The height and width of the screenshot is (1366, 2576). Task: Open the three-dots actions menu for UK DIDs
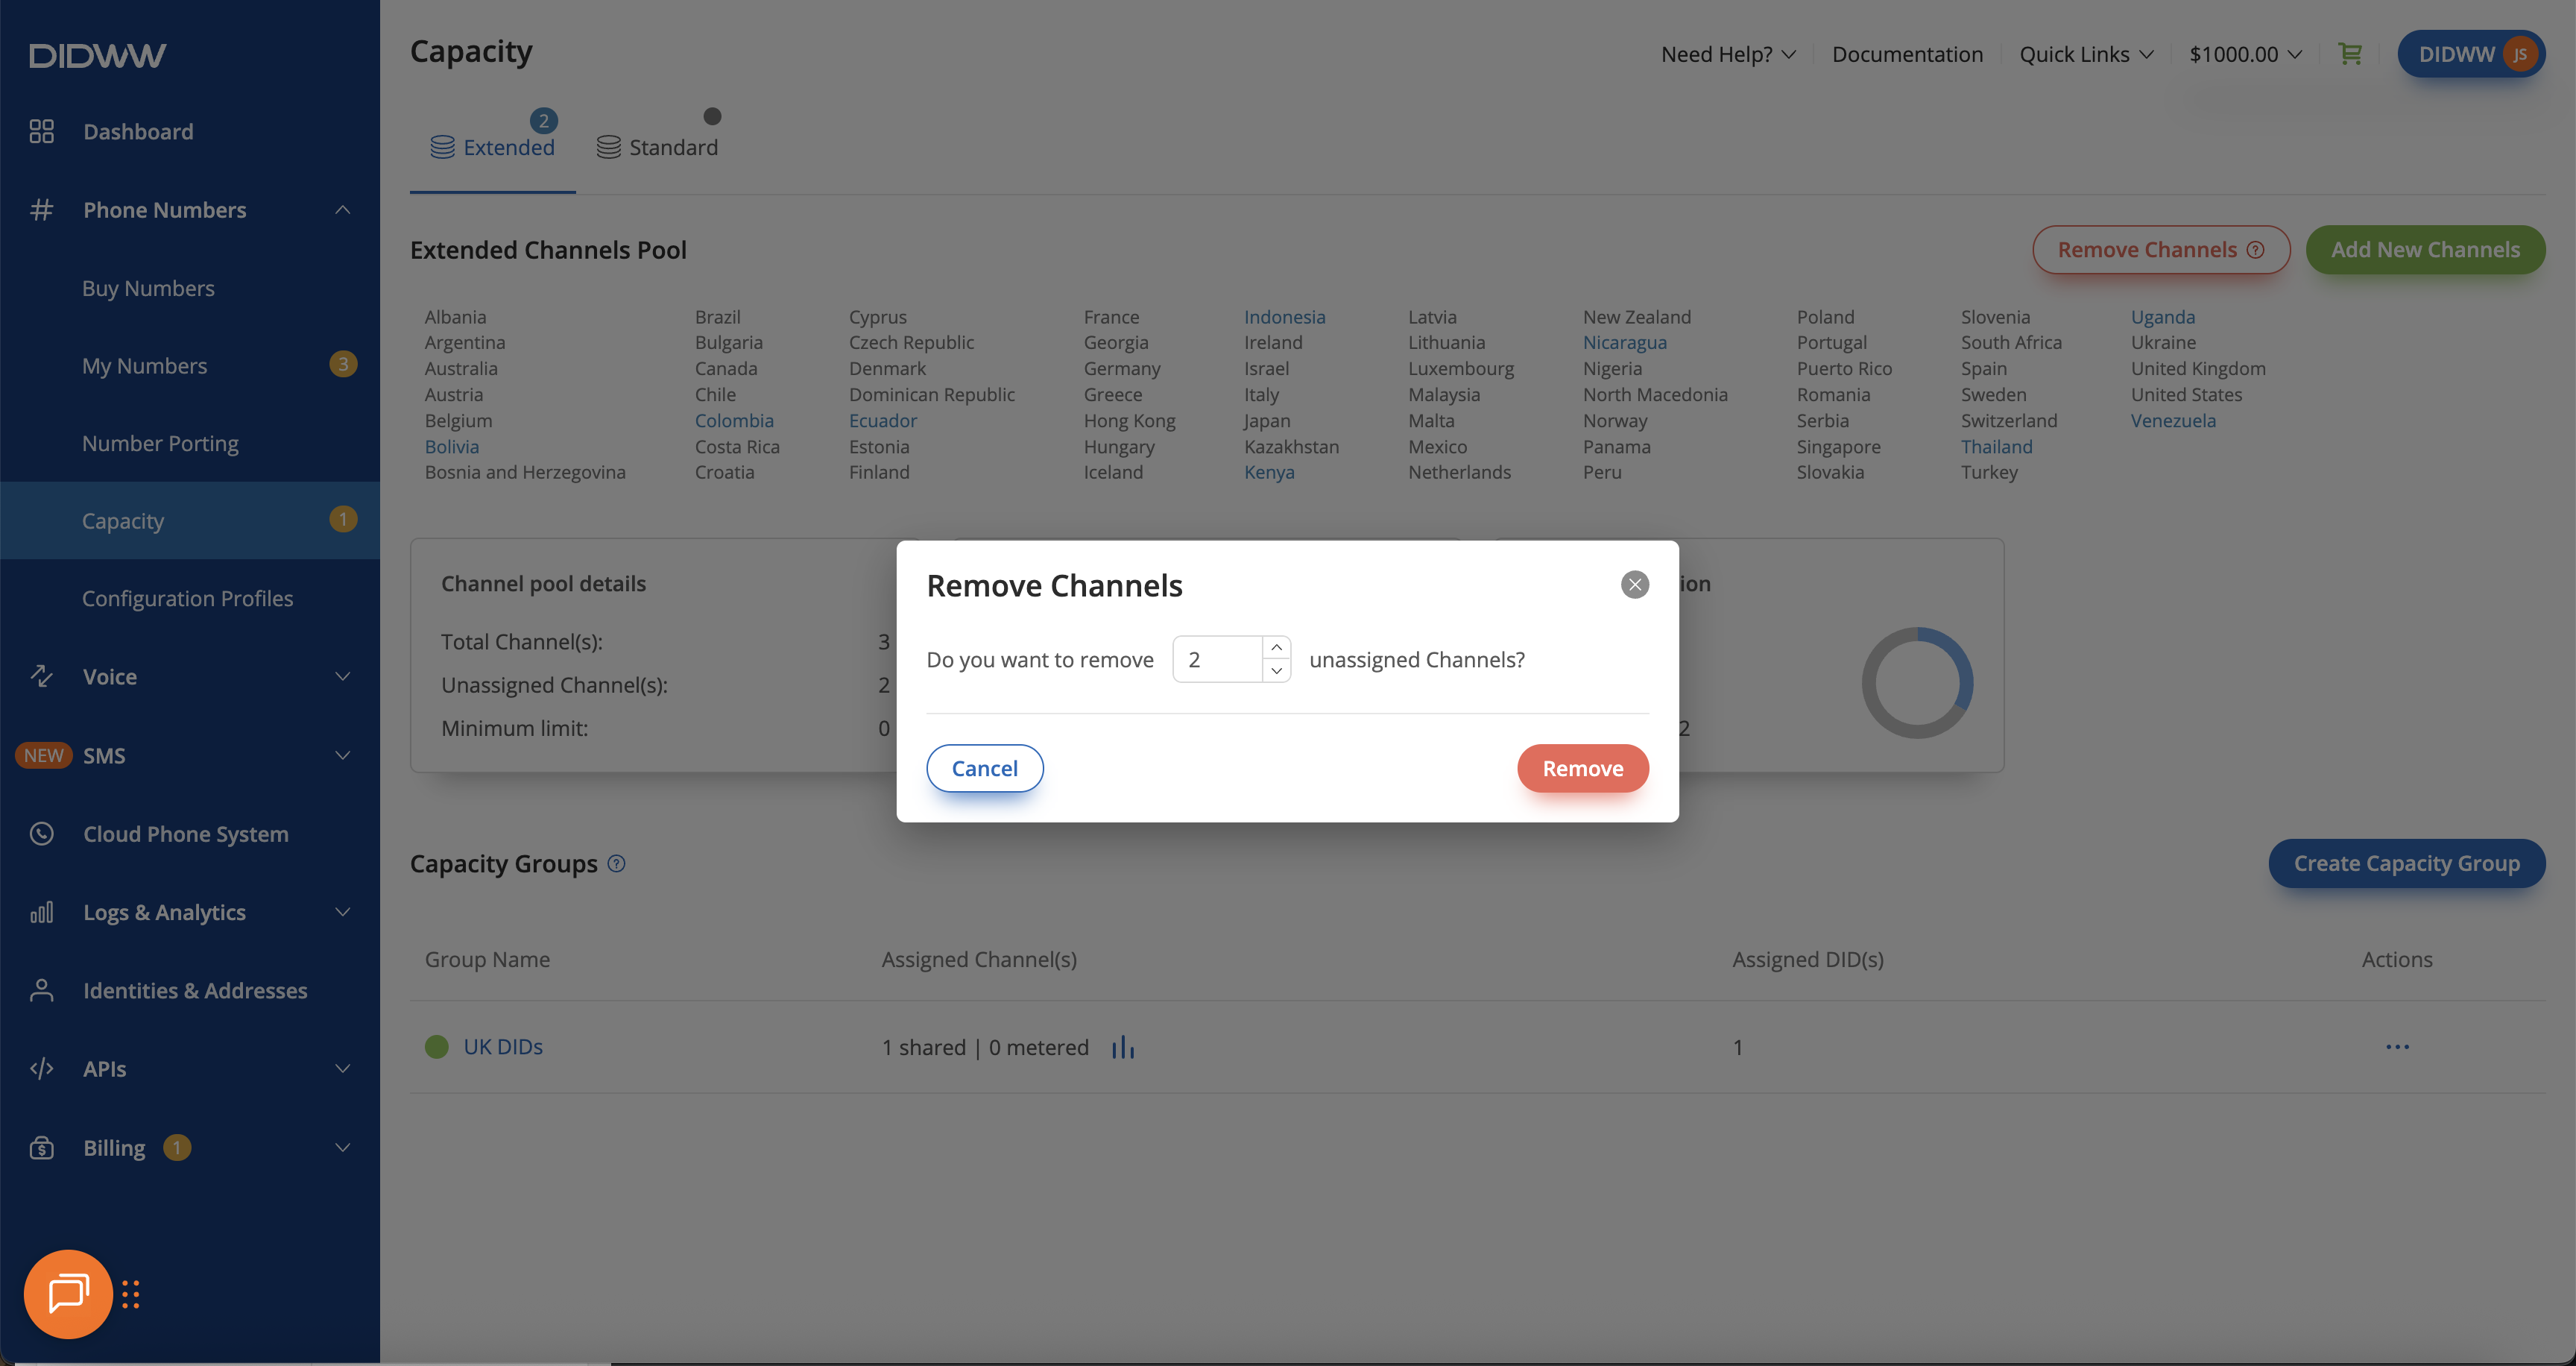click(x=2397, y=1047)
